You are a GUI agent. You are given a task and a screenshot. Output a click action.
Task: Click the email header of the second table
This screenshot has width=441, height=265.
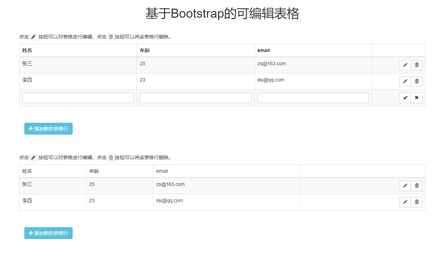[162, 171]
